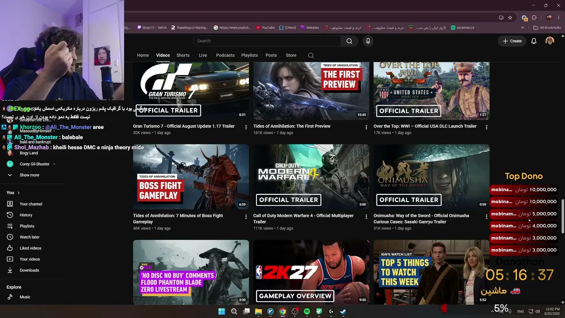Expand subscriptions with Show more
565x318 pixels.
29,175
